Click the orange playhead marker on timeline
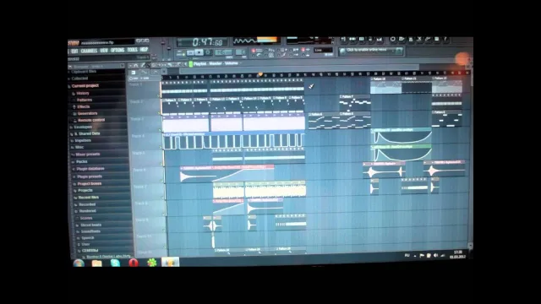 tap(260, 74)
